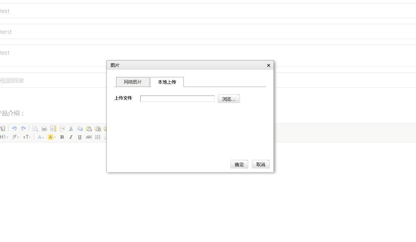This screenshot has height=242, width=416.
Task: Click the upload file input field
Action: (177, 98)
